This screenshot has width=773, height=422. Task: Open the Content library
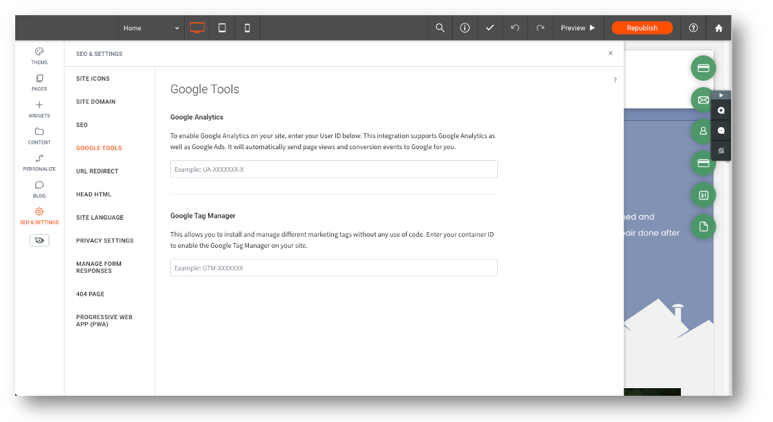[x=39, y=136]
